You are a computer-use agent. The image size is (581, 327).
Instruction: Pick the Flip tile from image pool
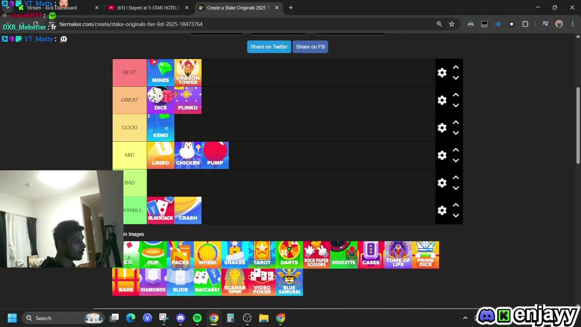[x=153, y=255]
